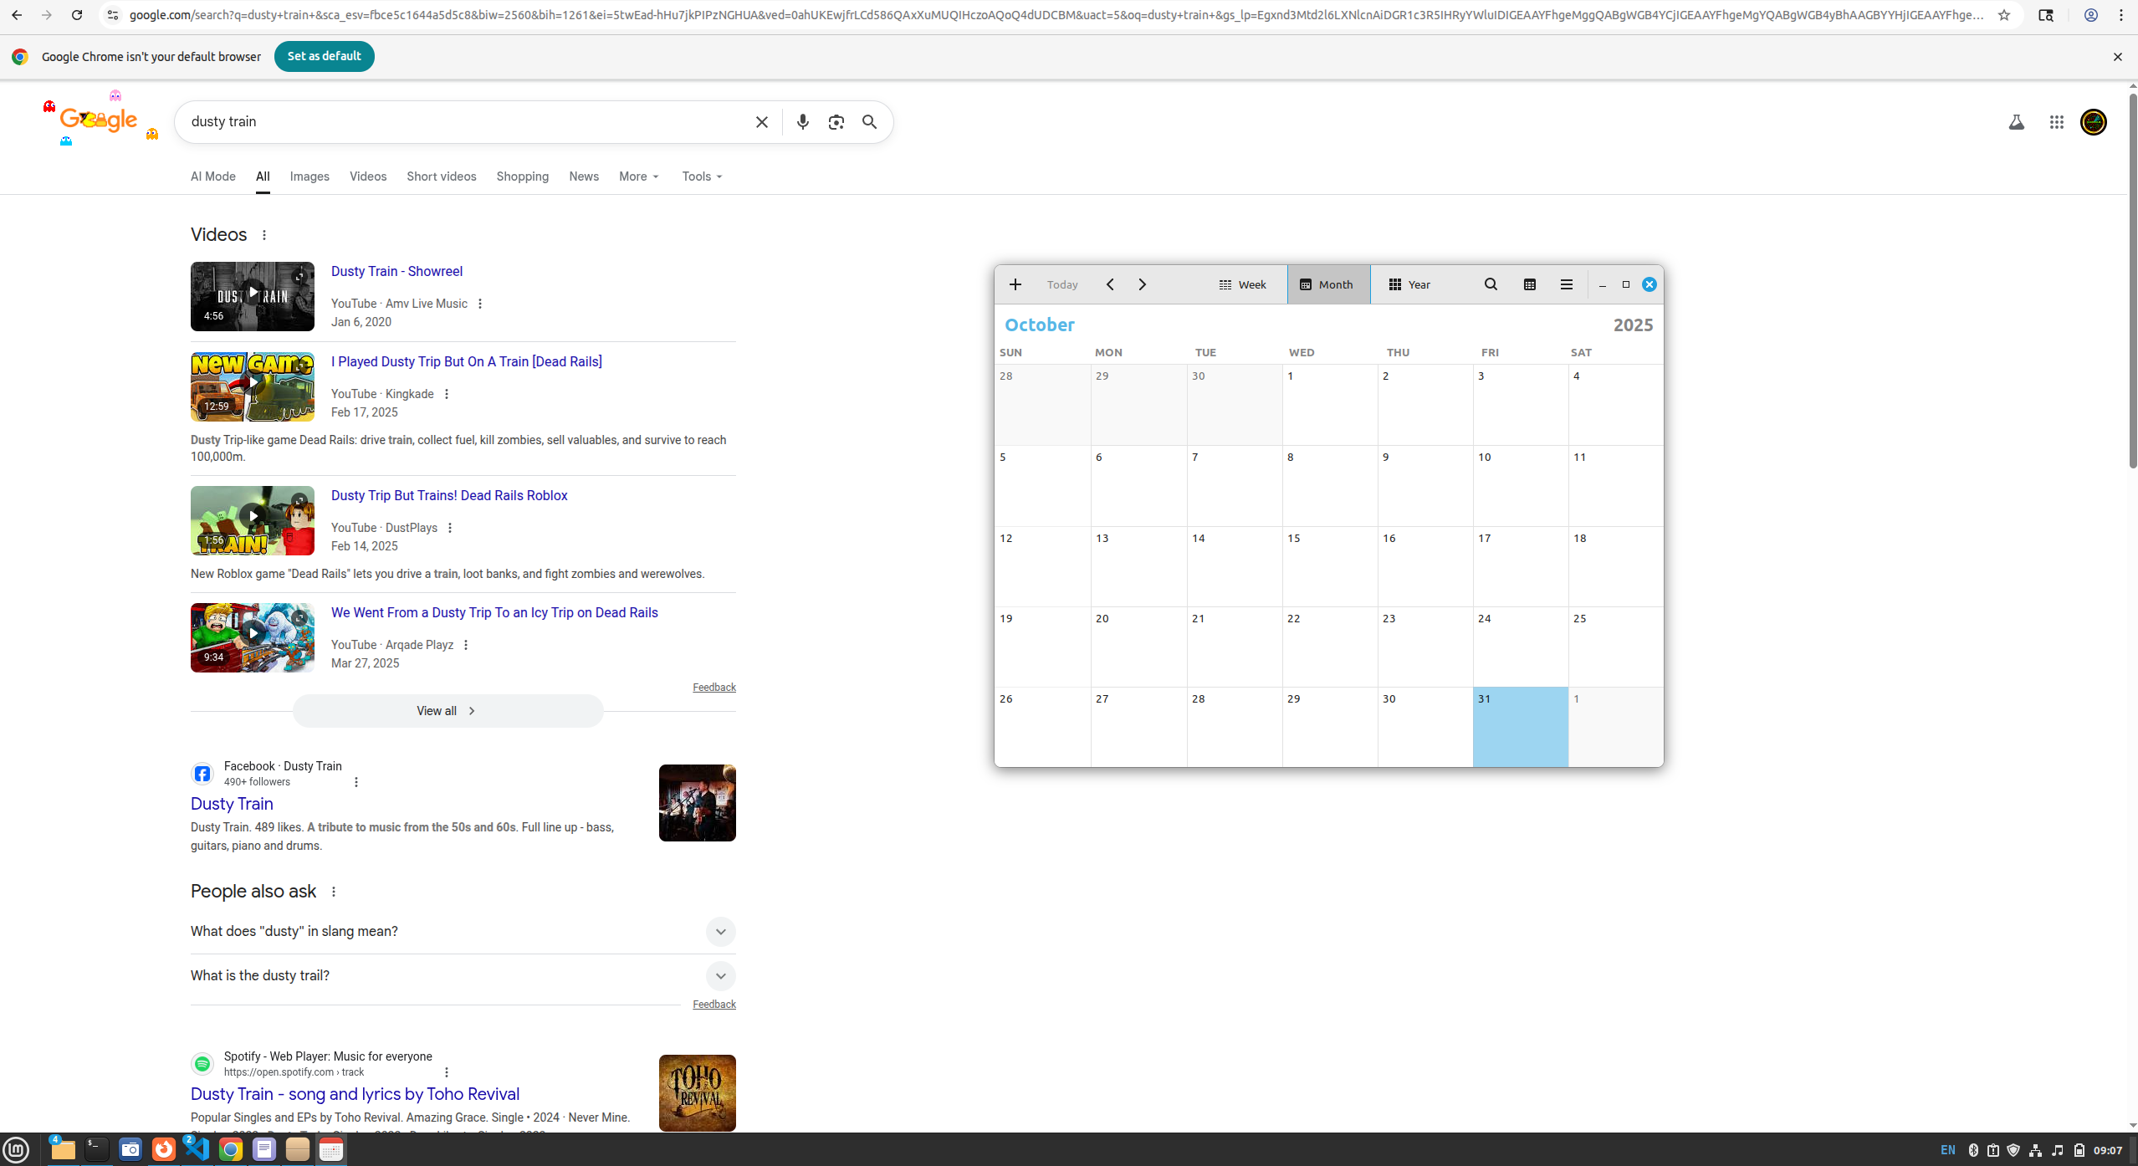2138x1166 pixels.
Task: Select October 15 in the calendar
Action: pyautogui.click(x=1329, y=566)
